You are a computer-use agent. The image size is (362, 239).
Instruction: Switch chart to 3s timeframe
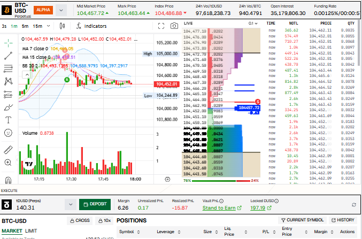[4, 26]
